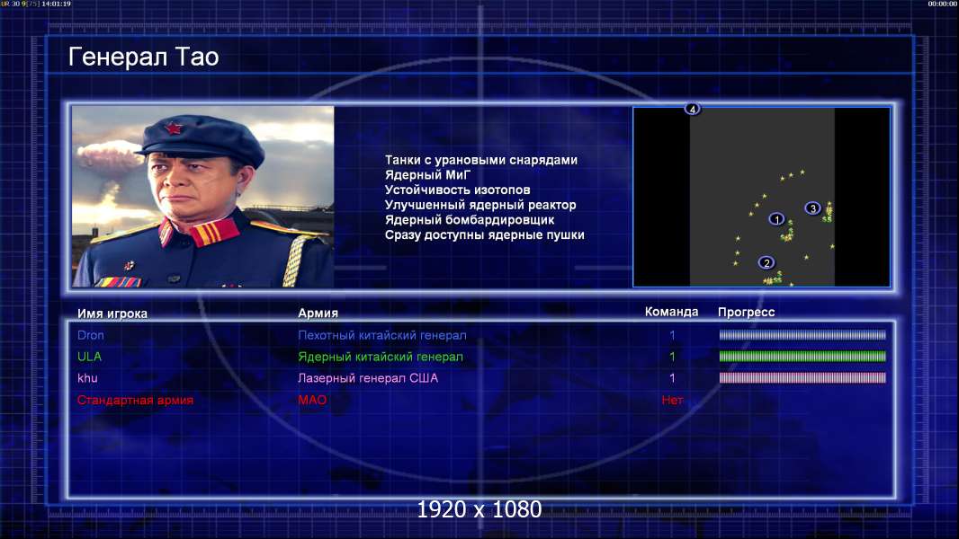This screenshot has height=539, width=959.
Task: Click the Стандартная армия player row
Action: click(x=480, y=400)
